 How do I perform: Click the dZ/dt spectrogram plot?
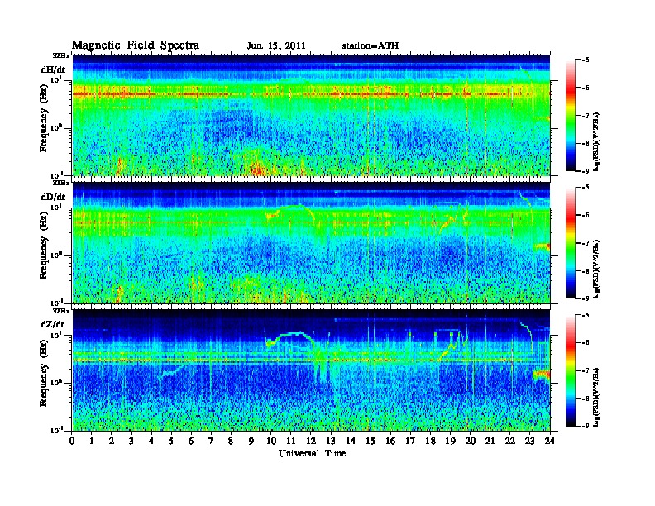[x=311, y=370]
